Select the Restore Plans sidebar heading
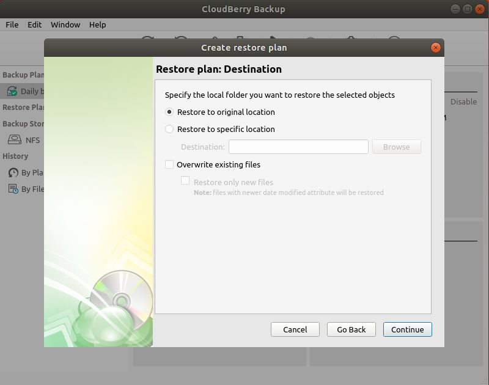This screenshot has height=385, width=489. point(23,107)
